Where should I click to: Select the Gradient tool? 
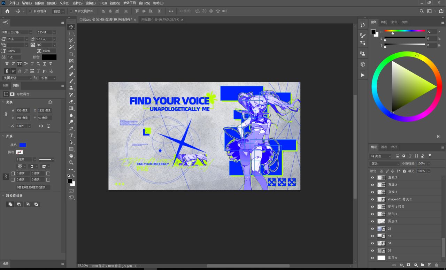tap(71, 108)
